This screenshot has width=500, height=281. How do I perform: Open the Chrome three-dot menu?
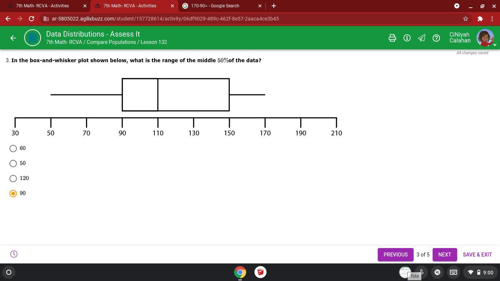492,19
